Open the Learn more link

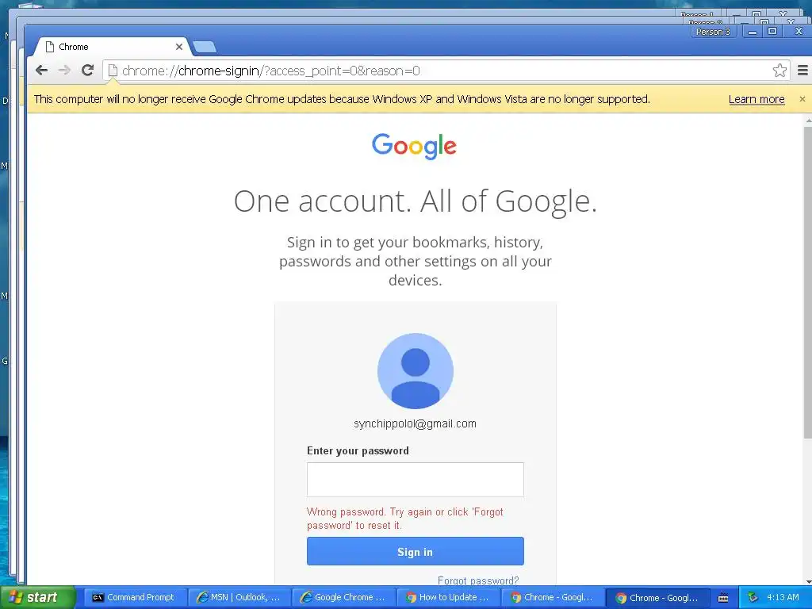click(x=756, y=99)
